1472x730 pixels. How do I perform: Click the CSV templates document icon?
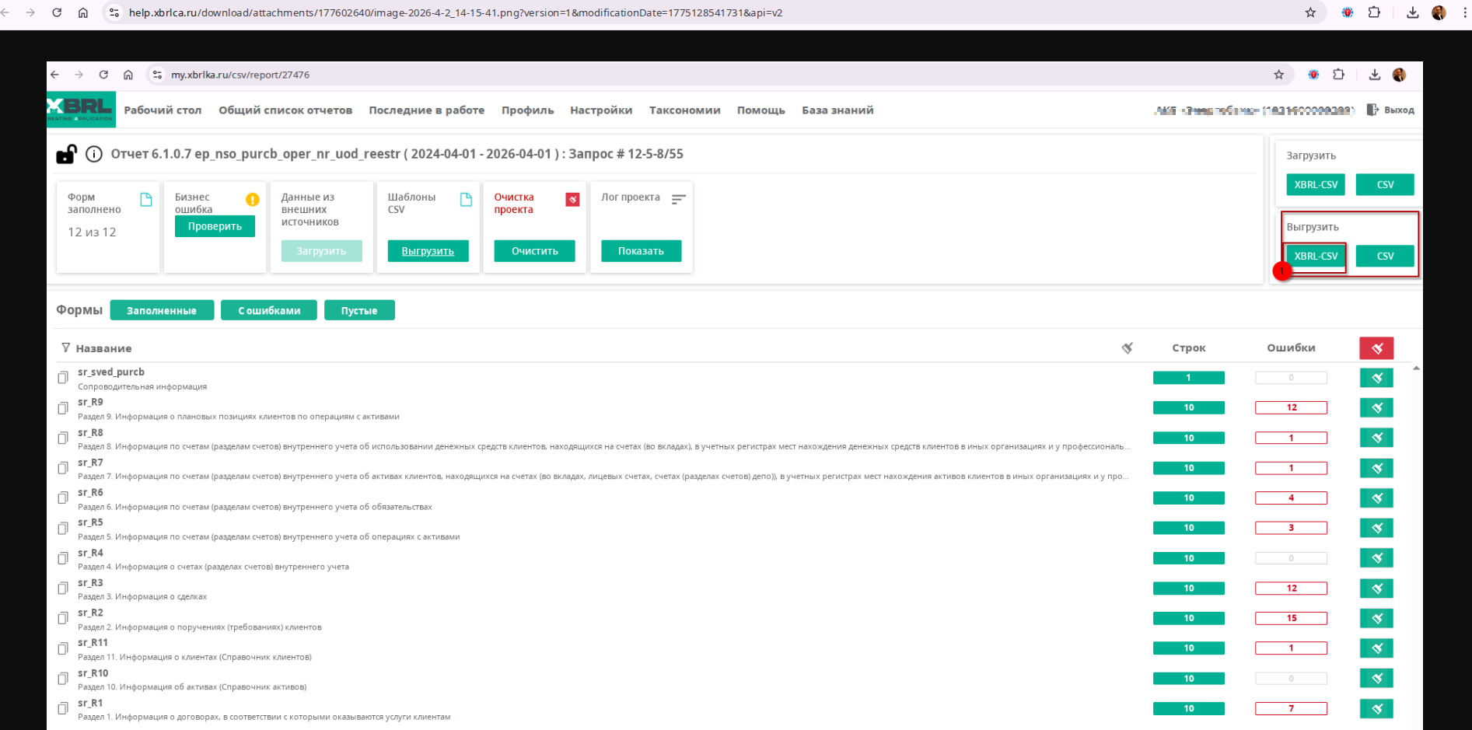[466, 200]
